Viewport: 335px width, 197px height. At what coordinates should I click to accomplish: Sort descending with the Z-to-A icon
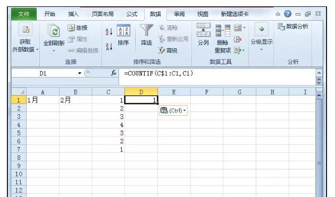pyautogui.click(x=109, y=47)
